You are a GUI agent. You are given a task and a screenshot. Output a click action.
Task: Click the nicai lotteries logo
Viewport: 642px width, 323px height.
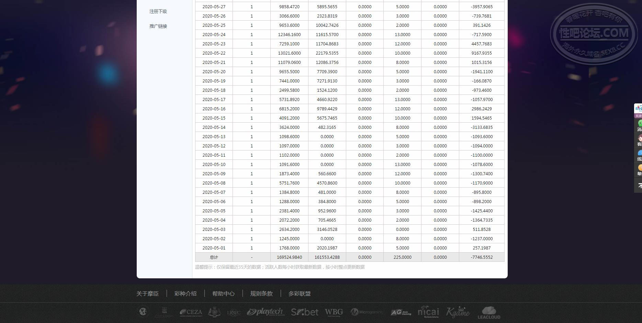point(428,312)
